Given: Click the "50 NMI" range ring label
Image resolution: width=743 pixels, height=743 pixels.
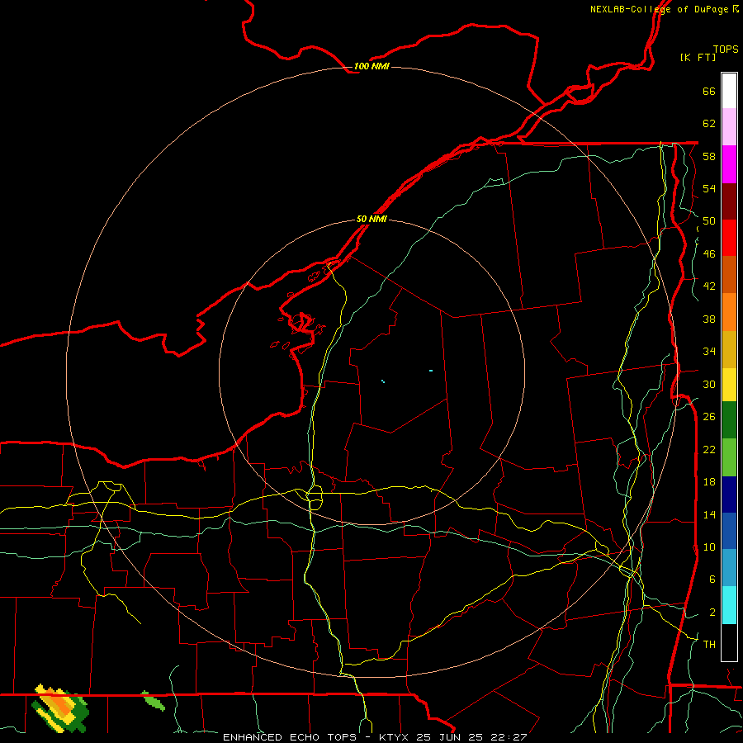Looking at the screenshot, I should coord(371,219).
